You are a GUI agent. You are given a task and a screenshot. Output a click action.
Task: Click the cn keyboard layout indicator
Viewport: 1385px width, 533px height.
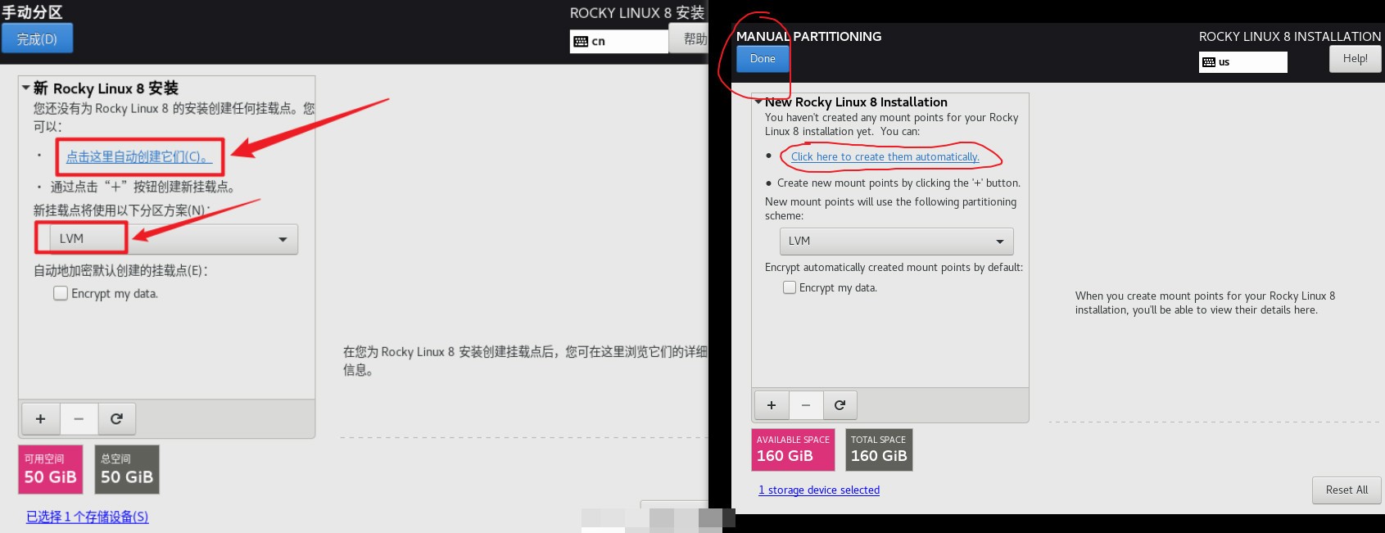click(619, 42)
